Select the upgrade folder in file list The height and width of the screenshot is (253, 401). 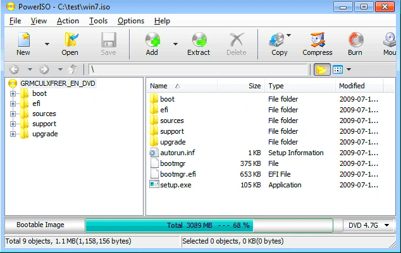(x=173, y=142)
